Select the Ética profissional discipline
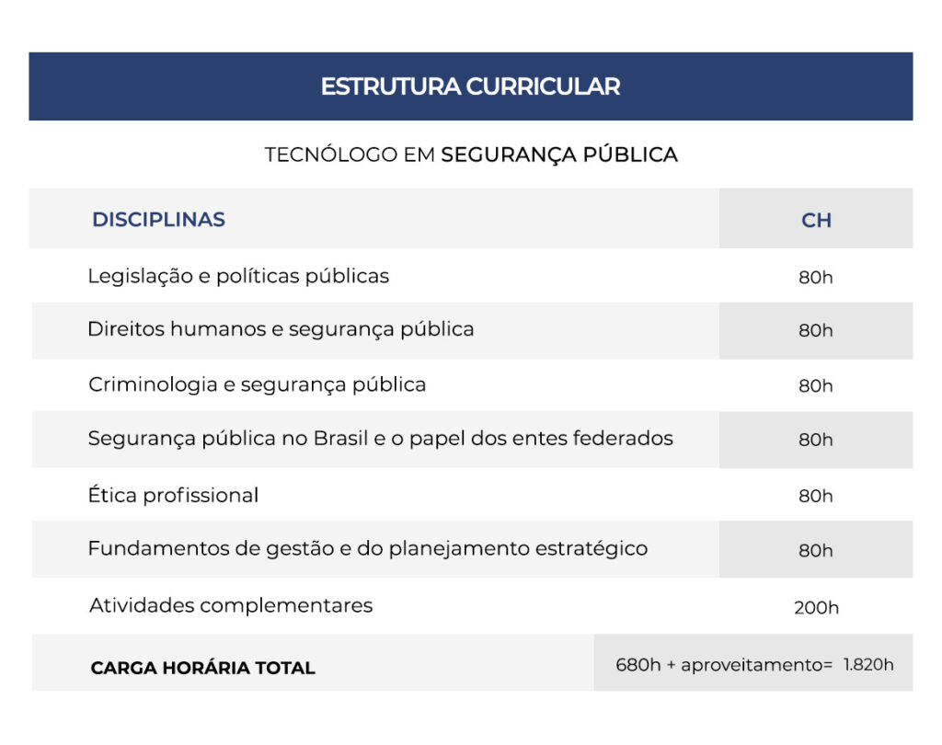This screenshot has width=942, height=745. pos(173,495)
